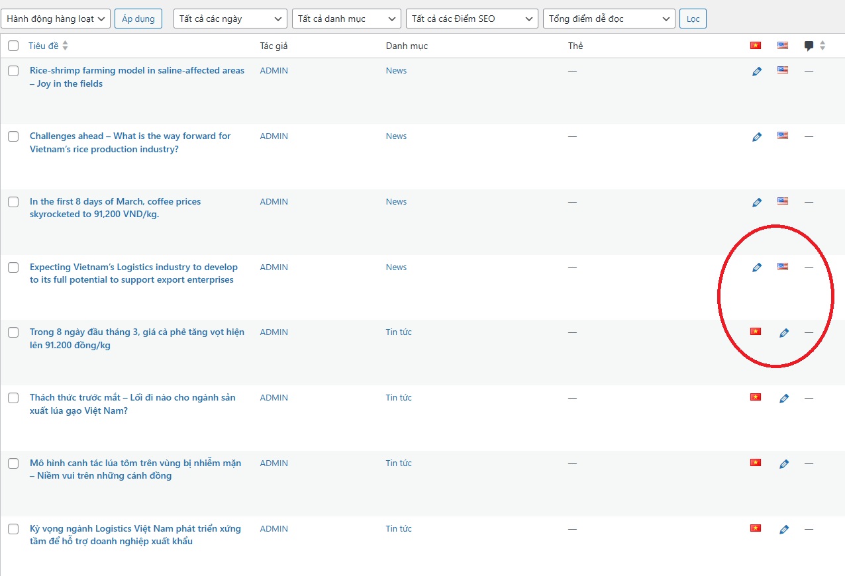
Task: Click the Áp dụng button
Action: [x=138, y=19]
